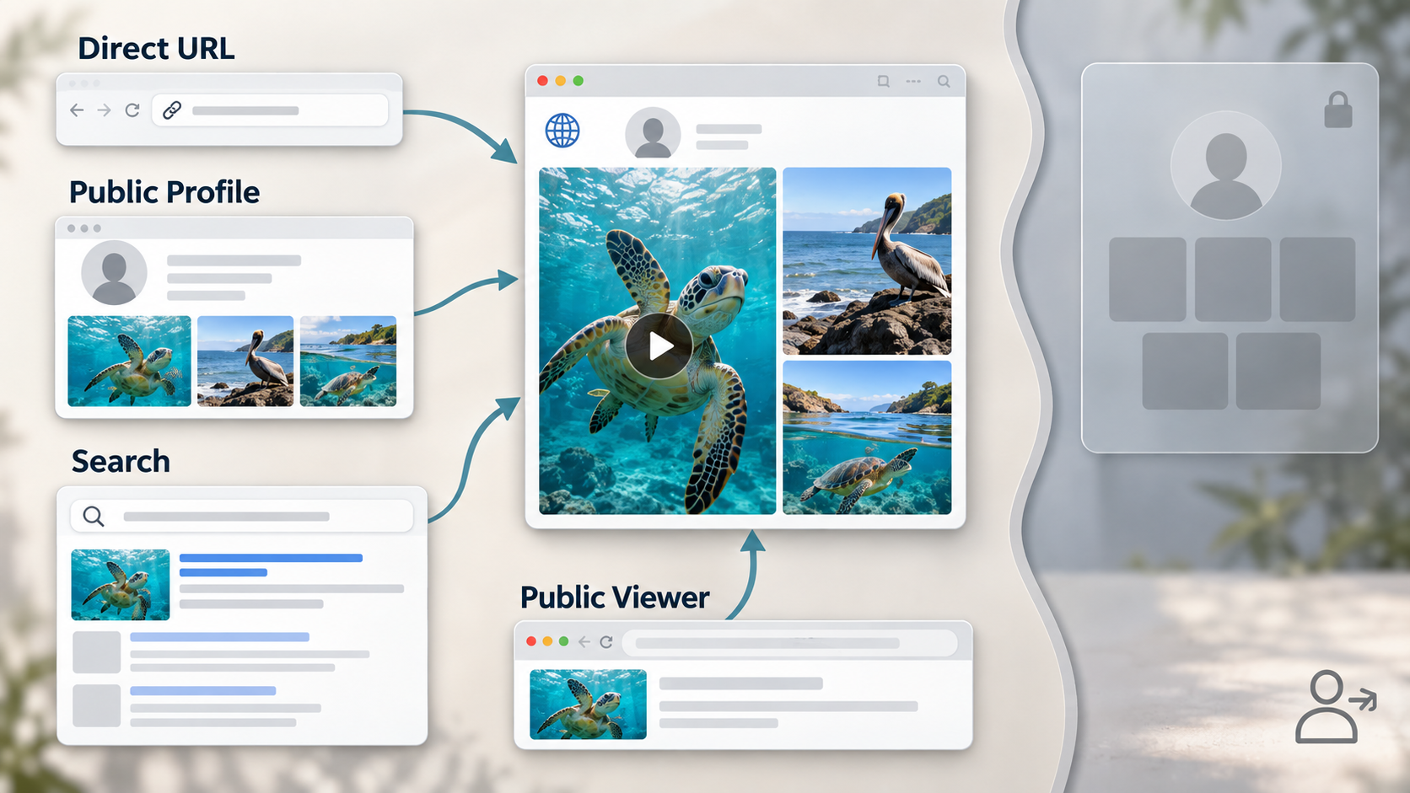Click the magnifier icon in Search box
The image size is (1410, 793).
tap(94, 516)
